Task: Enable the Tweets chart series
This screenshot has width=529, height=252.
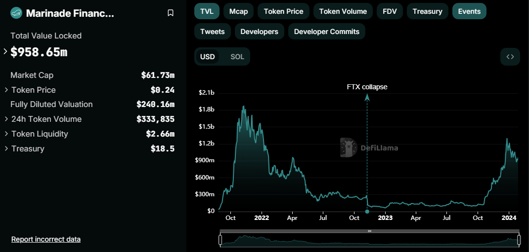Action: point(213,31)
